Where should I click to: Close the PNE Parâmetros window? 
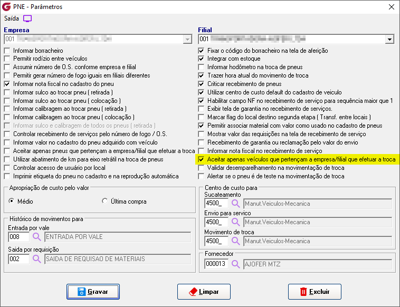tap(392, 7)
